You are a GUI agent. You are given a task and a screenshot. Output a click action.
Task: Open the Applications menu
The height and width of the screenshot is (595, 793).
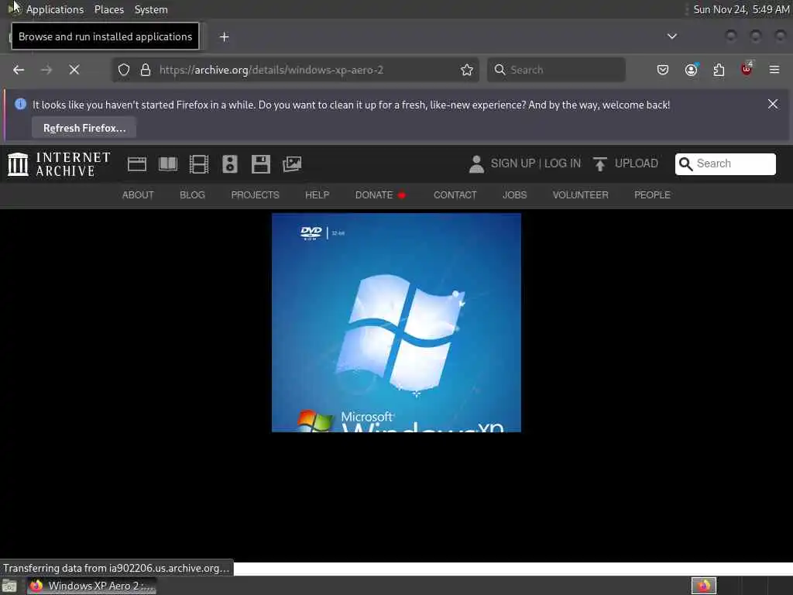[x=55, y=9]
